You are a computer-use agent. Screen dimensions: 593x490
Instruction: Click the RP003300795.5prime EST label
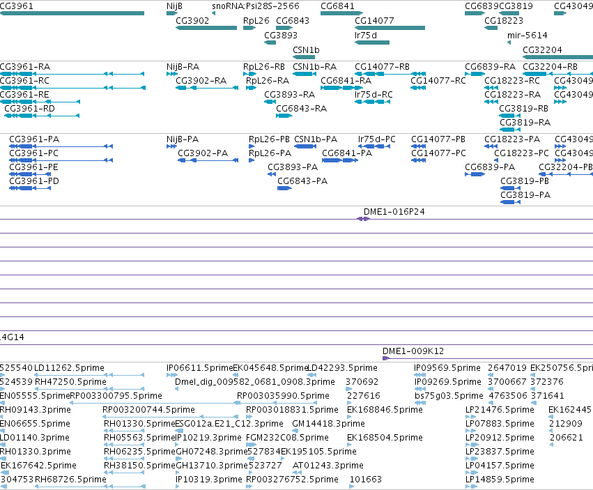pos(116,396)
